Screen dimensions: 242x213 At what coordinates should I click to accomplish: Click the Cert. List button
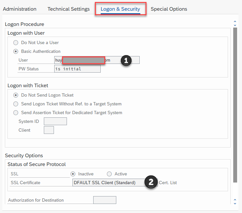(x=168, y=183)
